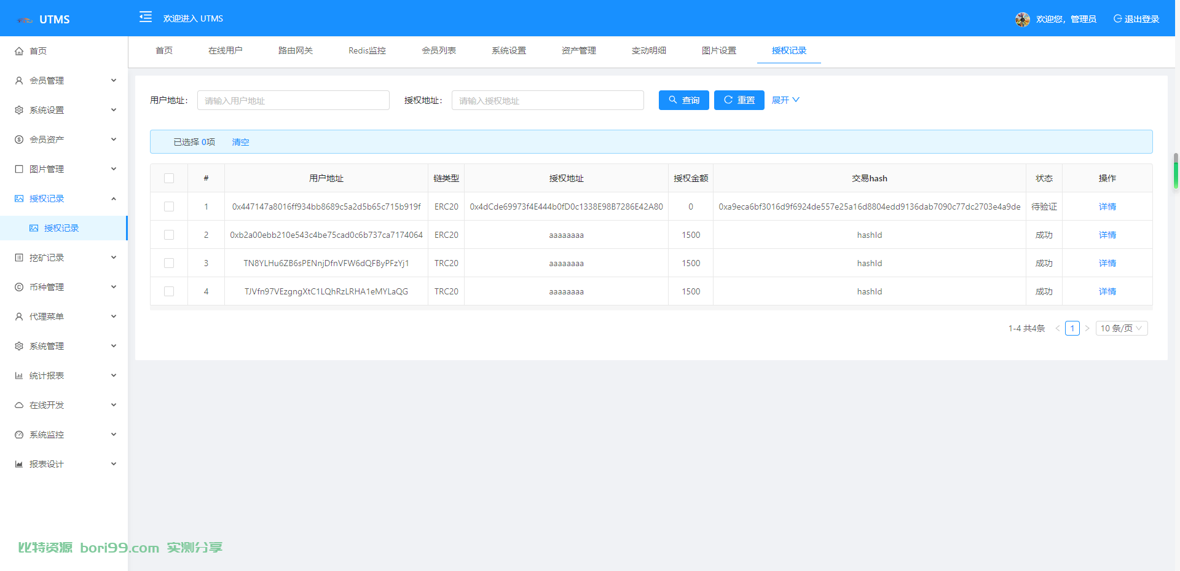Click the logout icon beside 退出登录
The height and width of the screenshot is (571, 1180).
[1118, 18]
